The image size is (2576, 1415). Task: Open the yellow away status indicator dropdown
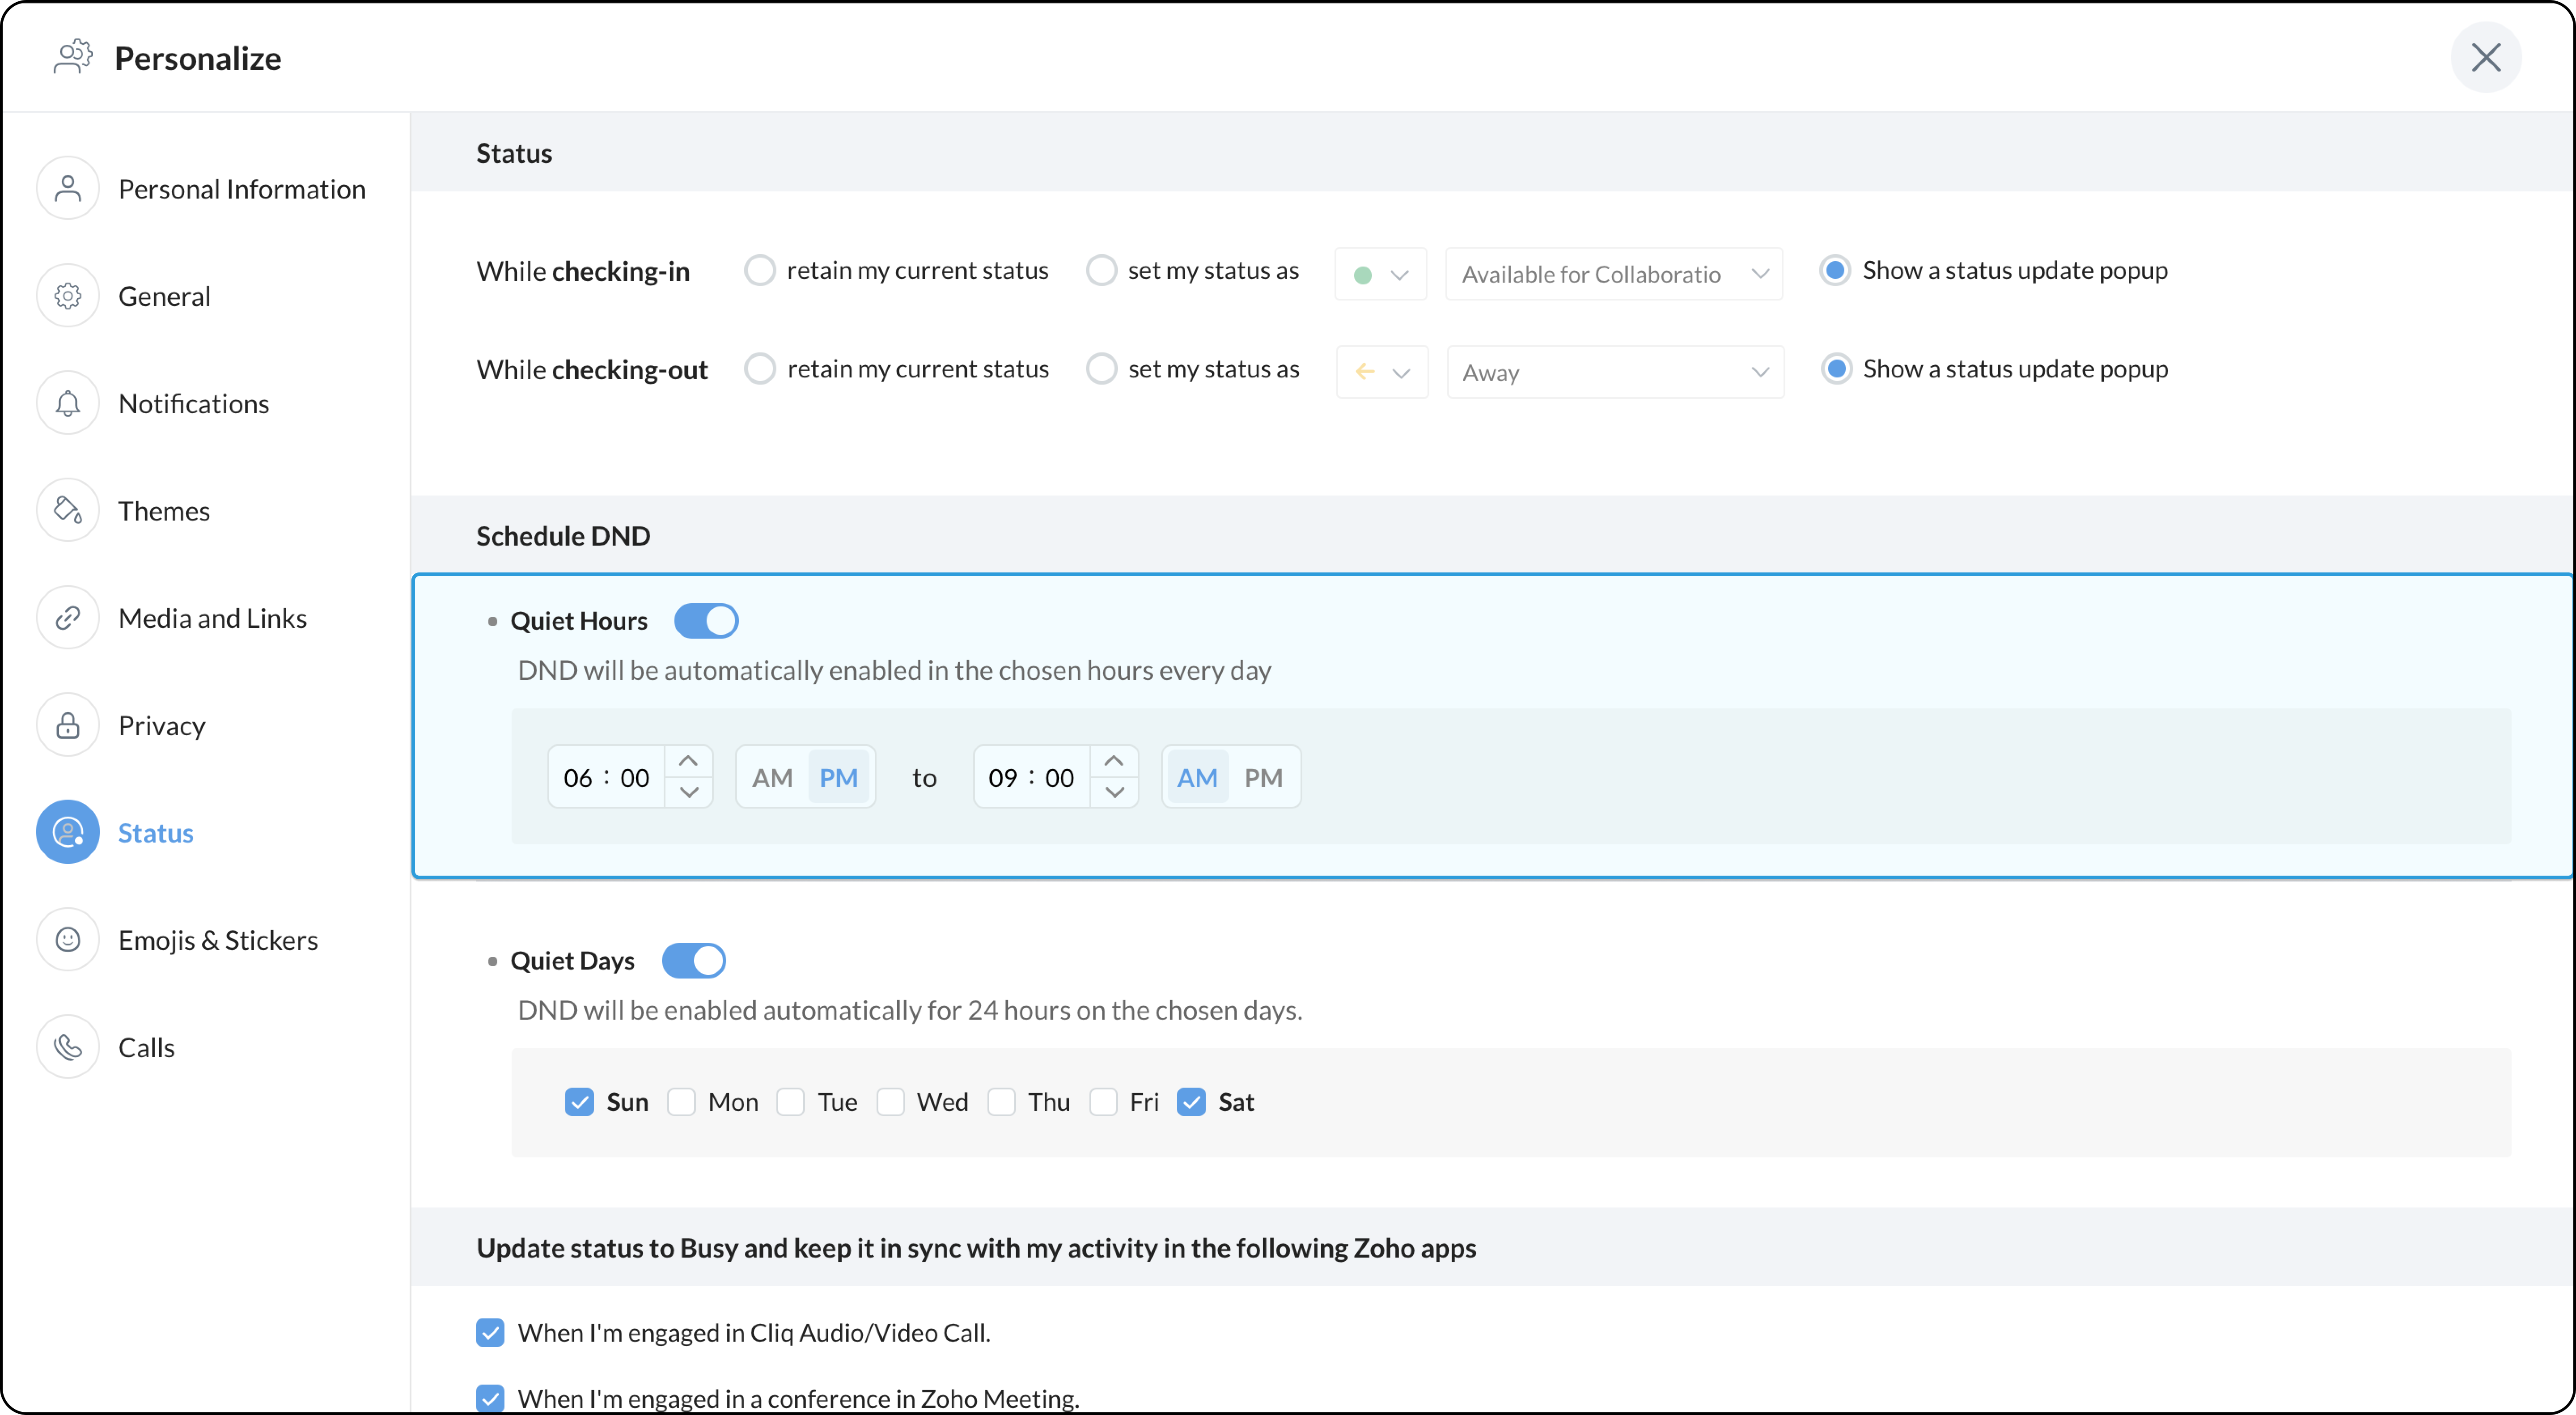point(1382,372)
